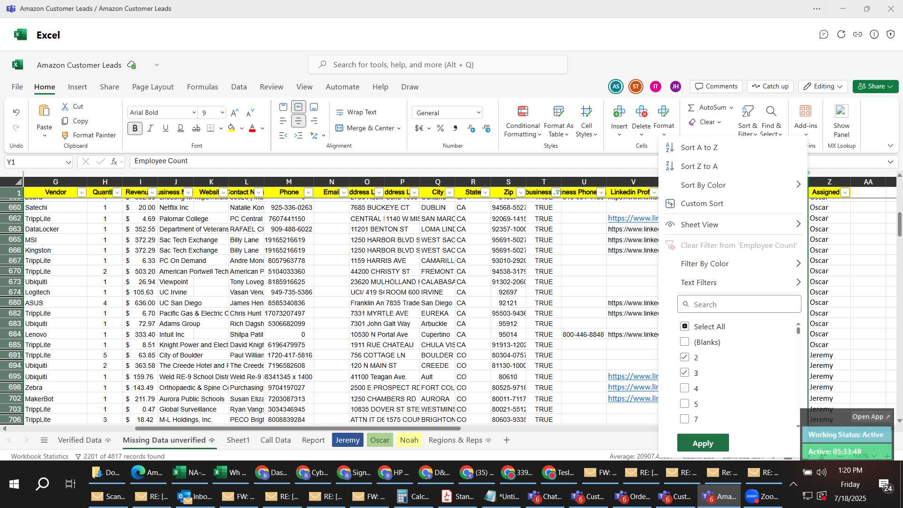Select Sort Z to A
This screenshot has height=508, width=903.
click(x=699, y=167)
